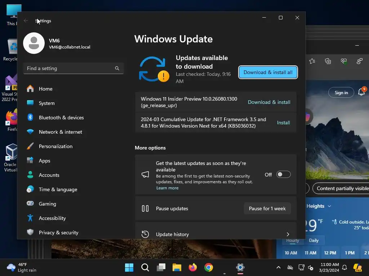369x276 pixels.
Task: Click the muted volume tray icon
Action: coord(311,267)
